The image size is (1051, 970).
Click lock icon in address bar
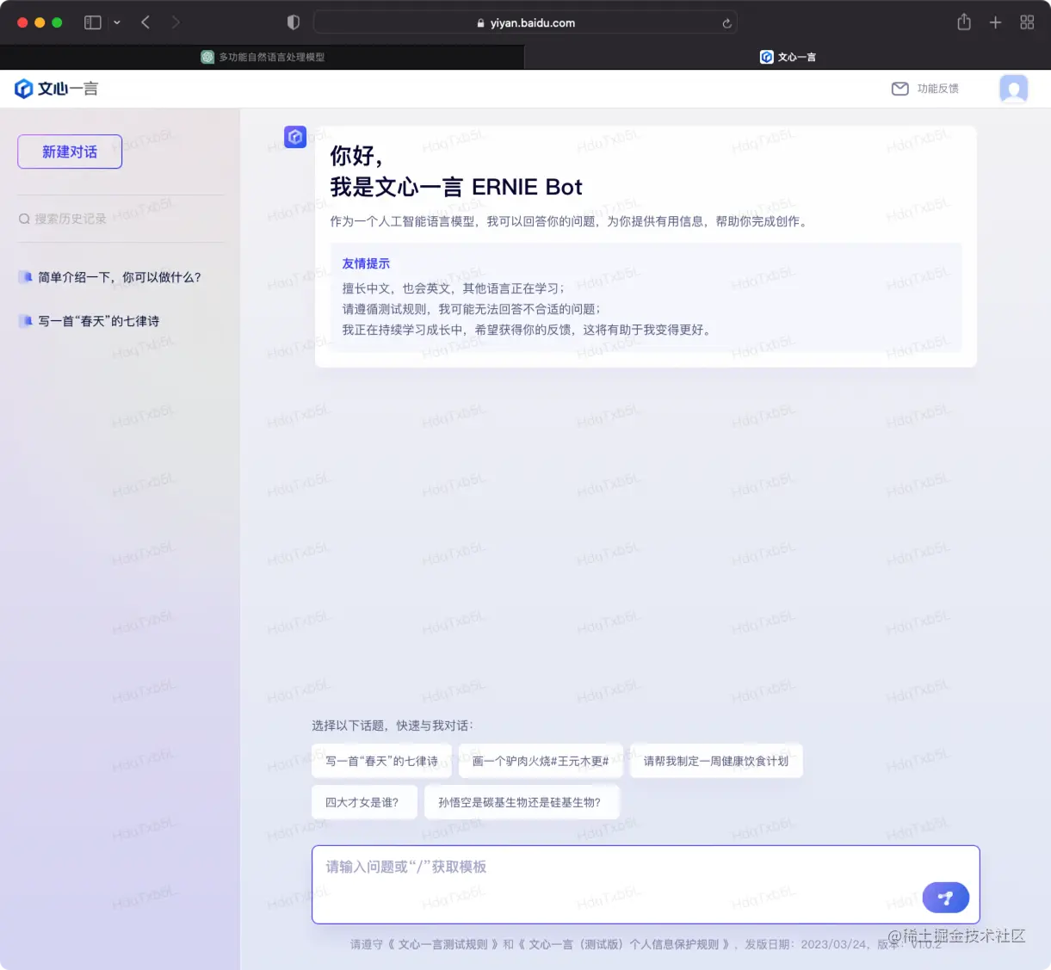click(x=481, y=23)
